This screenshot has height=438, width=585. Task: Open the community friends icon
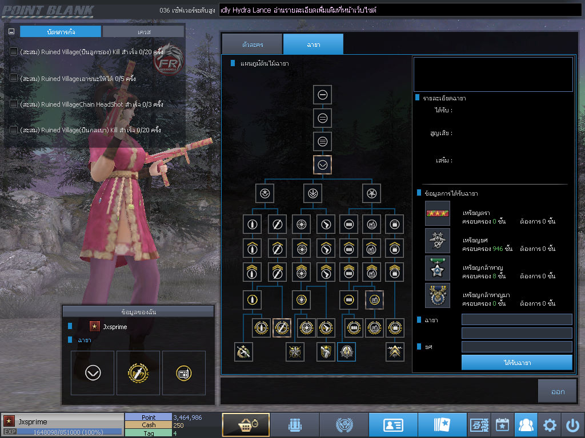pyautogui.click(x=526, y=424)
